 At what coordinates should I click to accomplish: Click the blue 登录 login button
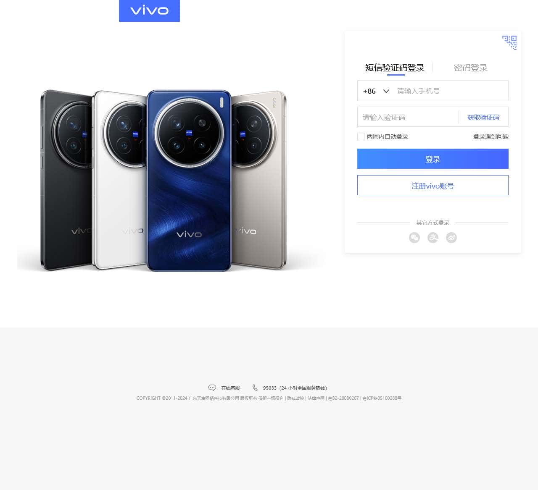433,159
